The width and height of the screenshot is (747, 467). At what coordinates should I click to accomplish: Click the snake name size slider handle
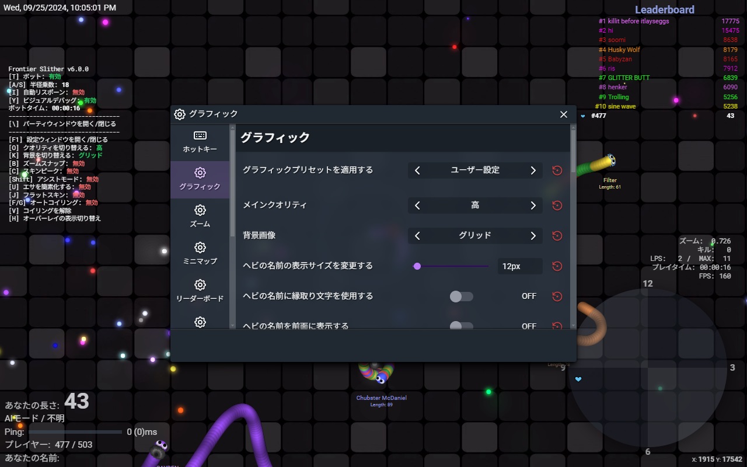coord(417,266)
